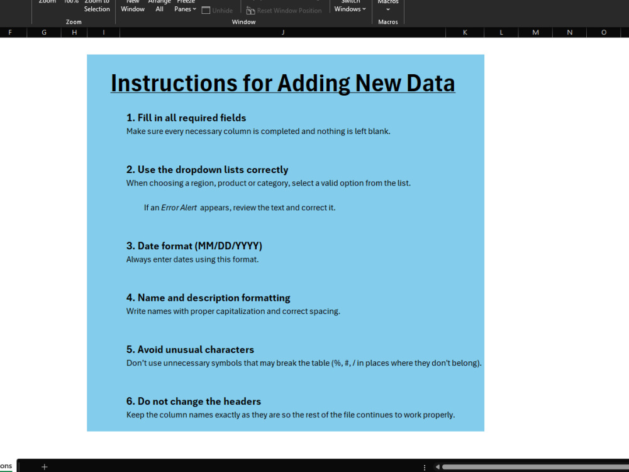Click the Reset Window Position icon
The height and width of the screenshot is (472, 629).
pyautogui.click(x=251, y=11)
